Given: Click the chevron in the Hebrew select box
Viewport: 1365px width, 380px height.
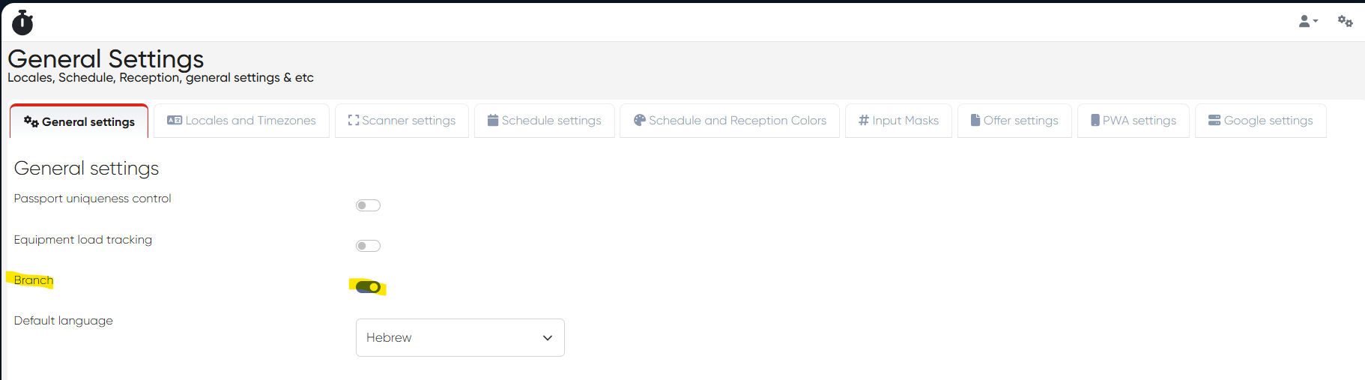Looking at the screenshot, I should pos(548,338).
